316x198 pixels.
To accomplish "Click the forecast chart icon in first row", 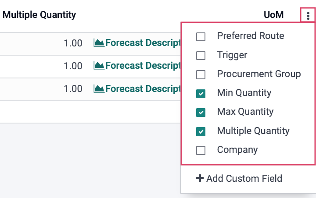I will coord(99,42).
